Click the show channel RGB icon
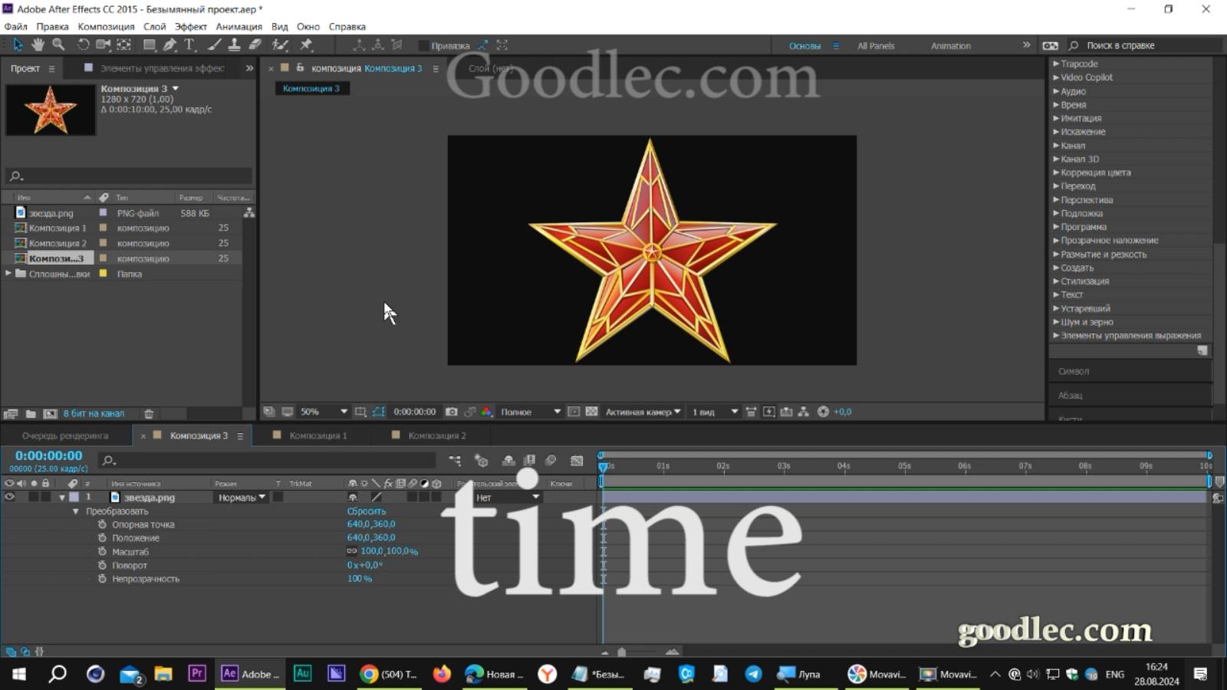Screen dimensions: 1227x690 pos(486,412)
